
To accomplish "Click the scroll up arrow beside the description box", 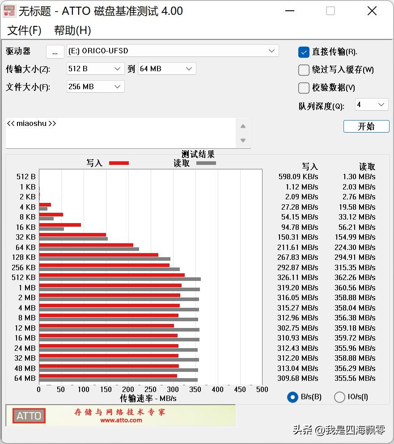I will (243, 126).
